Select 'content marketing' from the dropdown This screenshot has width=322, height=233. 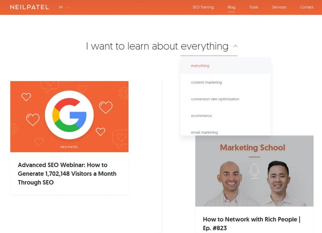206,82
